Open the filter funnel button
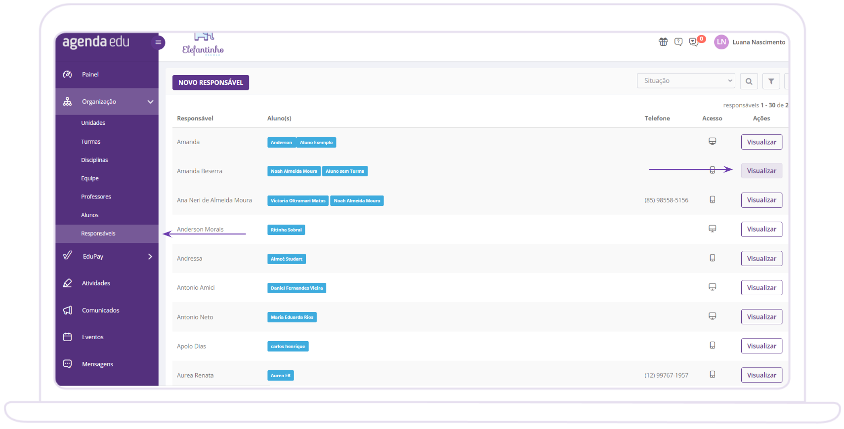The width and height of the screenshot is (844, 429). click(x=771, y=81)
